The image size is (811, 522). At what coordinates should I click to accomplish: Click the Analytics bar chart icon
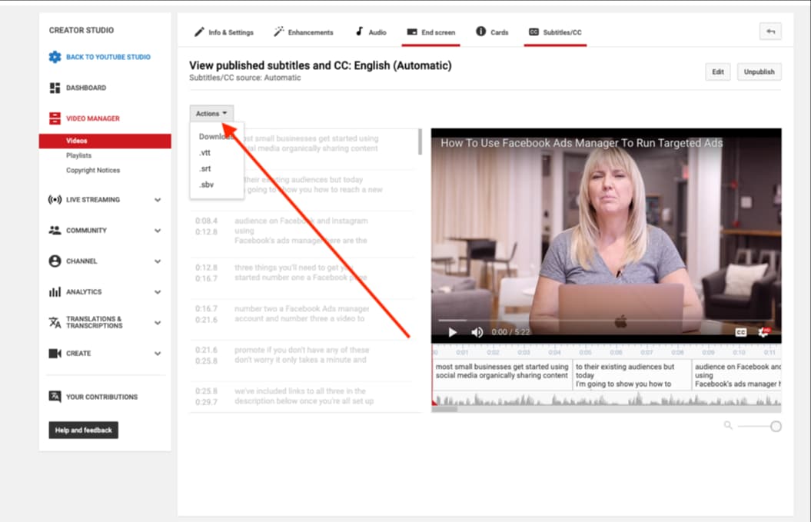(x=55, y=292)
